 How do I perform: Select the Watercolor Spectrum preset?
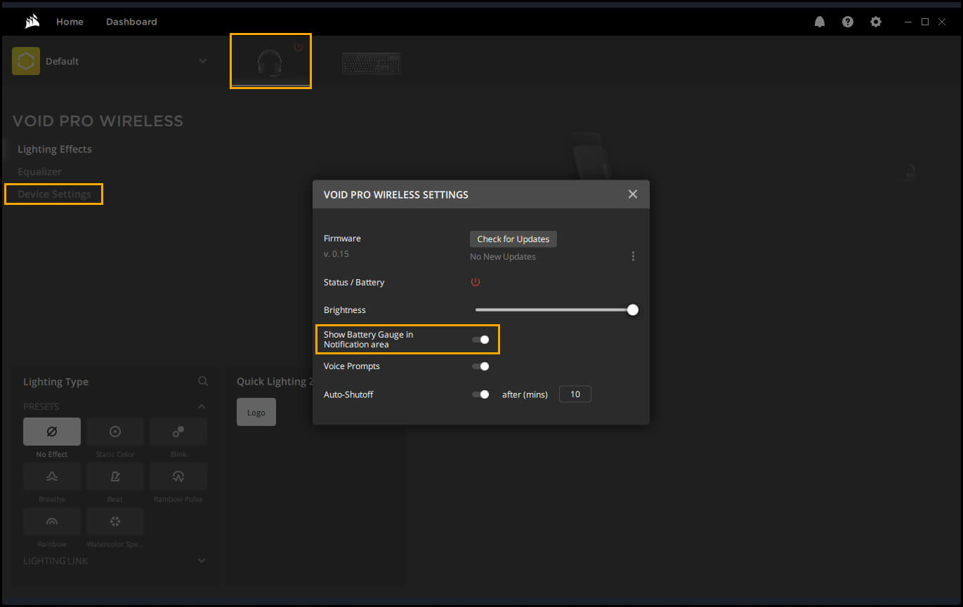[115, 521]
